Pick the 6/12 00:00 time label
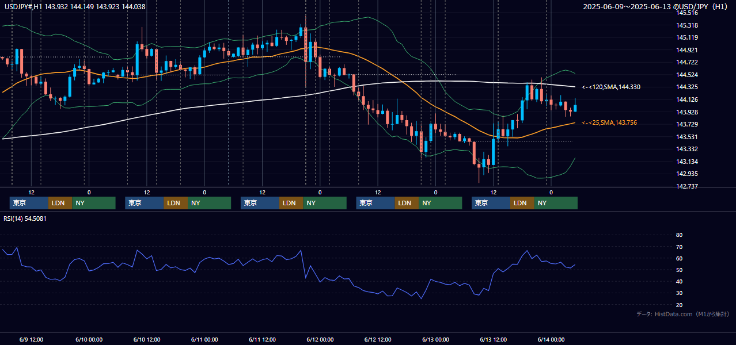 tap(320, 339)
